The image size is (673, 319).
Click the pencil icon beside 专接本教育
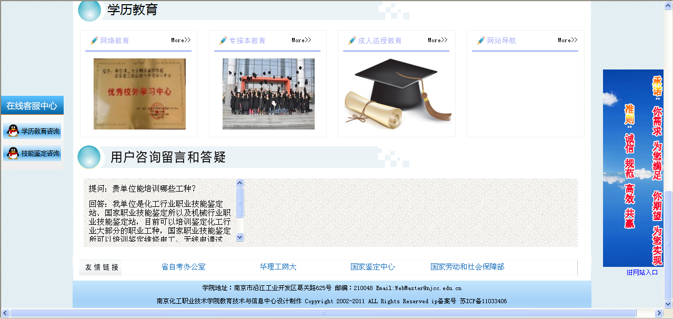coord(223,41)
